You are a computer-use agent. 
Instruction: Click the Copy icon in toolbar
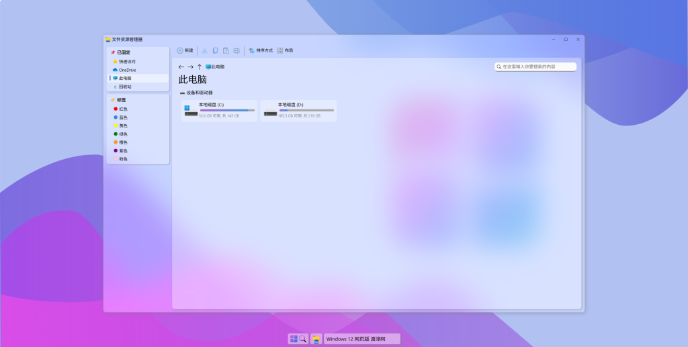click(215, 50)
